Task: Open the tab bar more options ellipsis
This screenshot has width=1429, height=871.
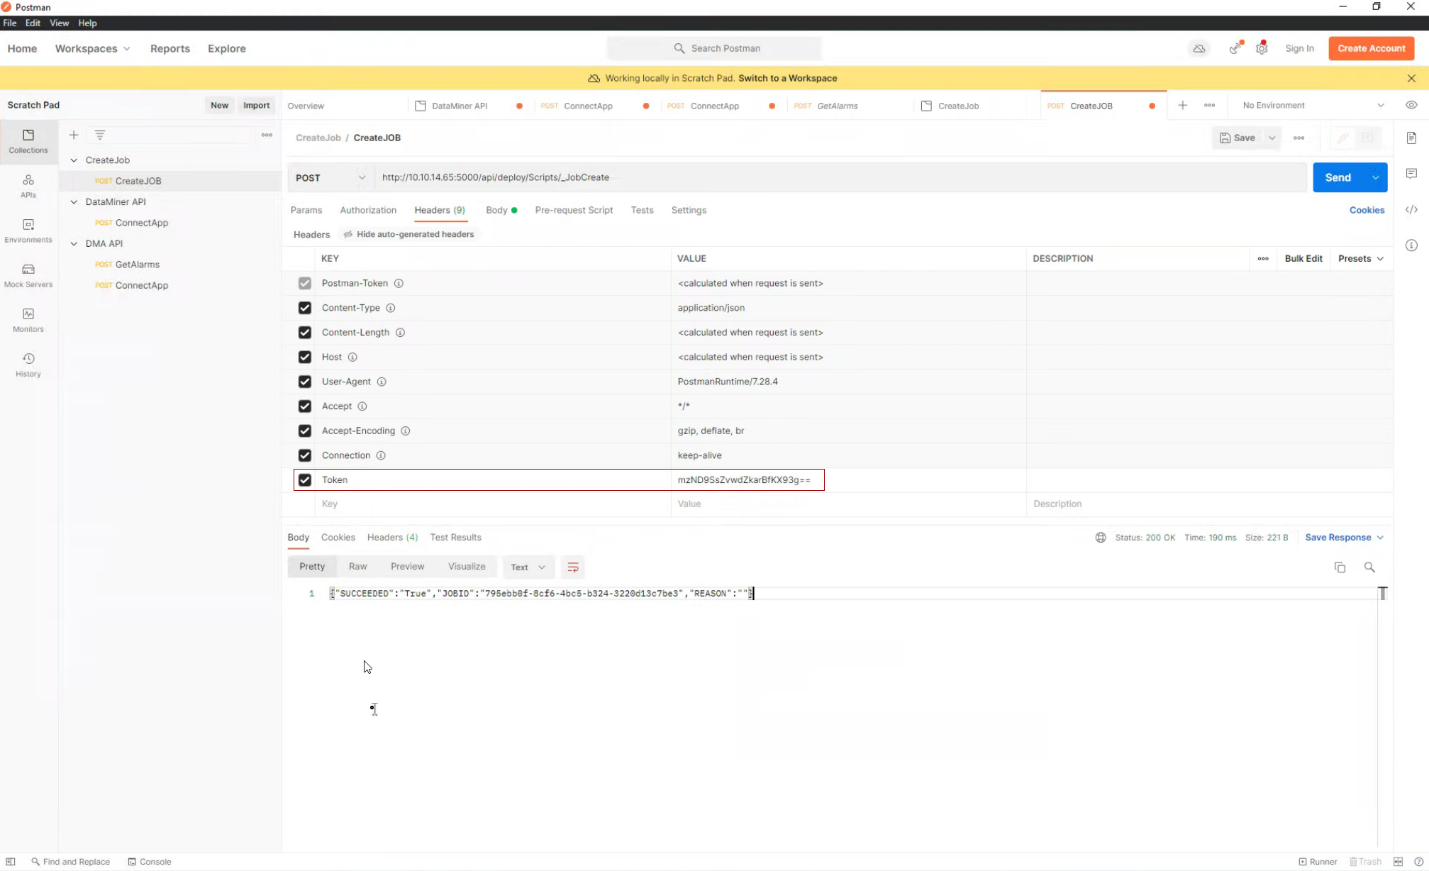Action: point(1209,105)
